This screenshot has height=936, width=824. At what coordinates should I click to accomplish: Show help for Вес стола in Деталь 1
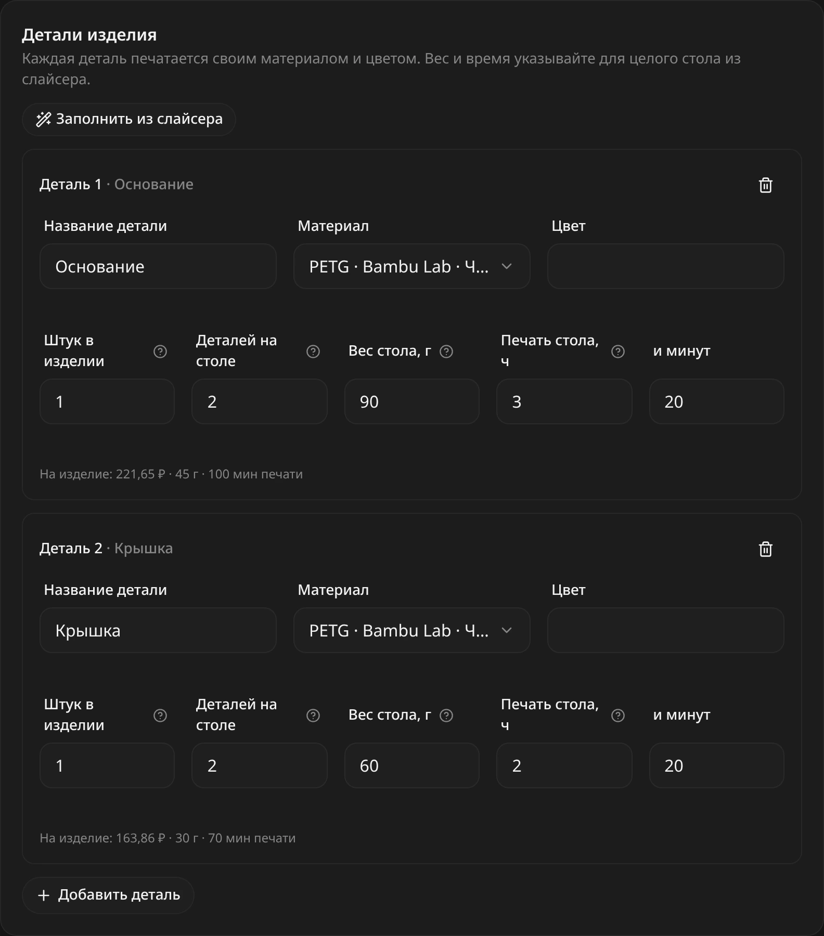pos(446,352)
